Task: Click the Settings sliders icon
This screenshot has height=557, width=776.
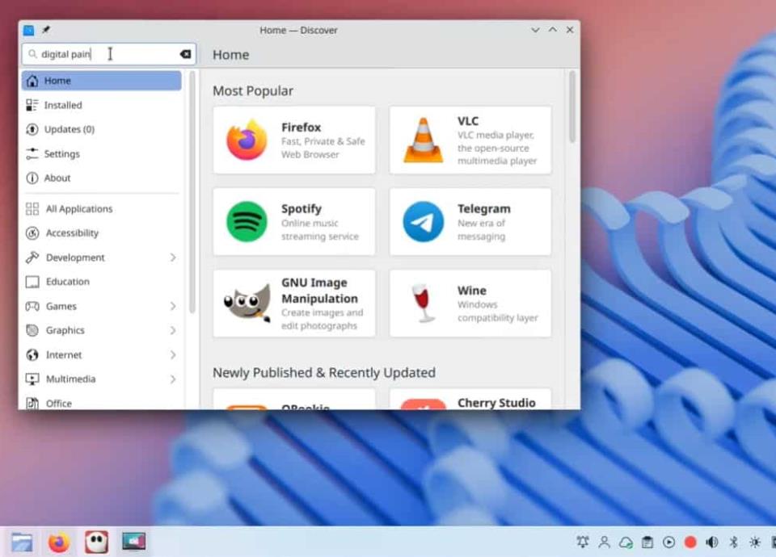Action: (x=32, y=153)
